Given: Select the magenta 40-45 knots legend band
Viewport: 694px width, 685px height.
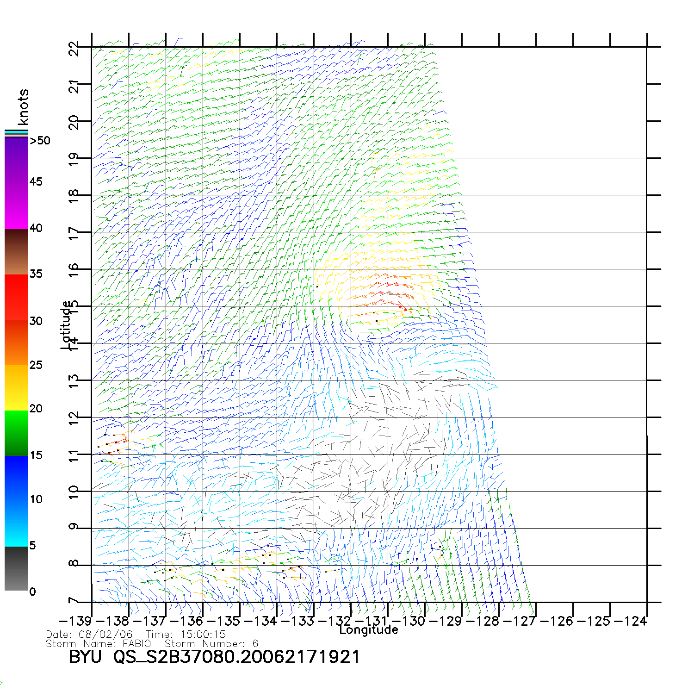Looking at the screenshot, I should click(x=16, y=206).
